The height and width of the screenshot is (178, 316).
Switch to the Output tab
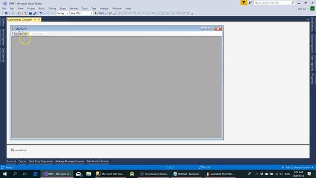pyautogui.click(x=22, y=161)
